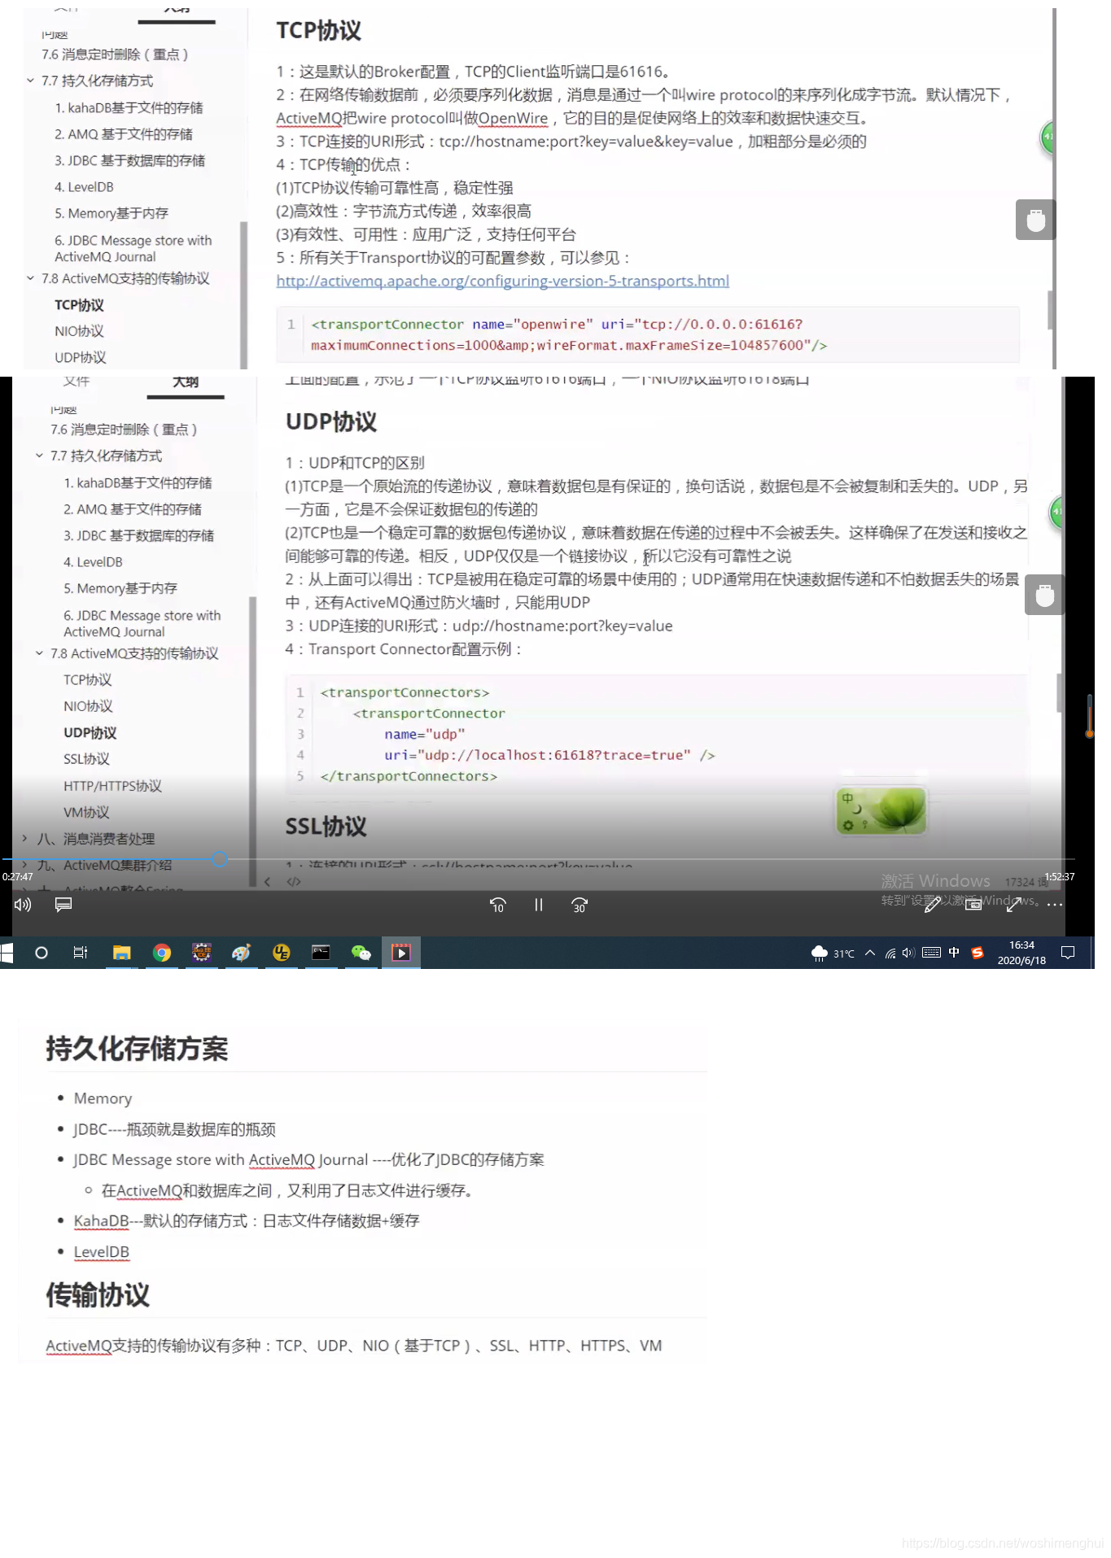Open the Windows notification center
1111x1558 pixels.
click(1069, 953)
